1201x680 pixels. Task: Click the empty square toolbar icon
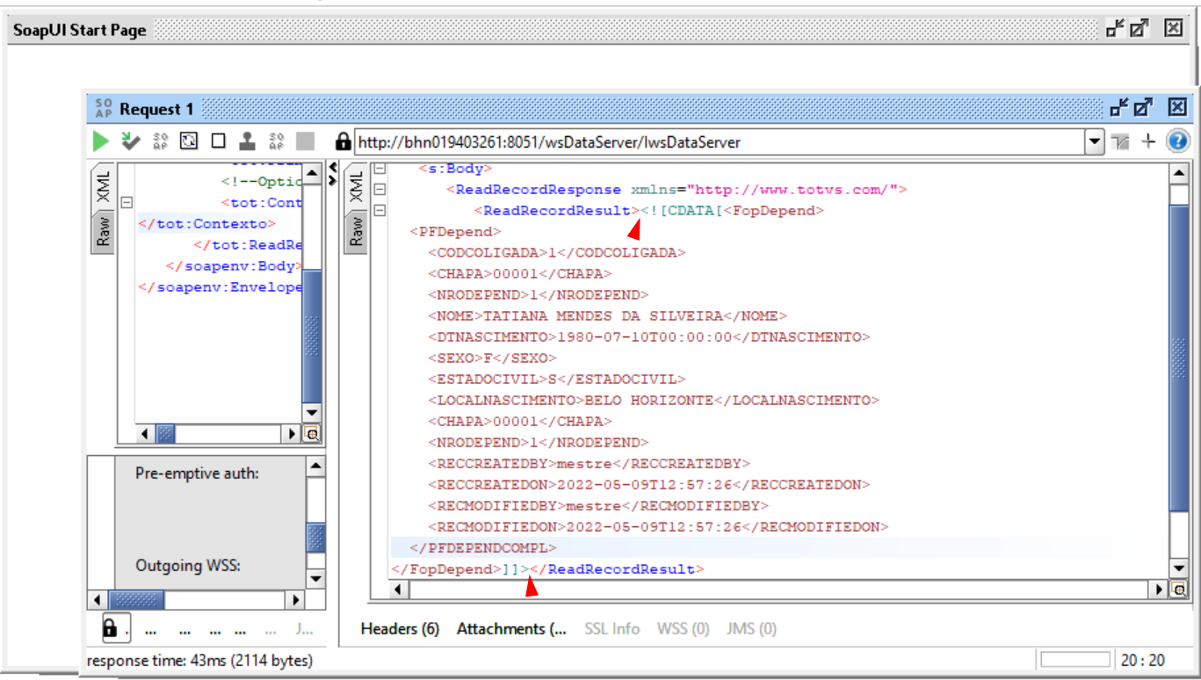coord(219,141)
